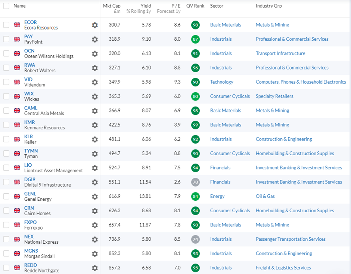Click the Freight & Logistics Services link
The width and height of the screenshot is (351, 274).
coord(283,268)
